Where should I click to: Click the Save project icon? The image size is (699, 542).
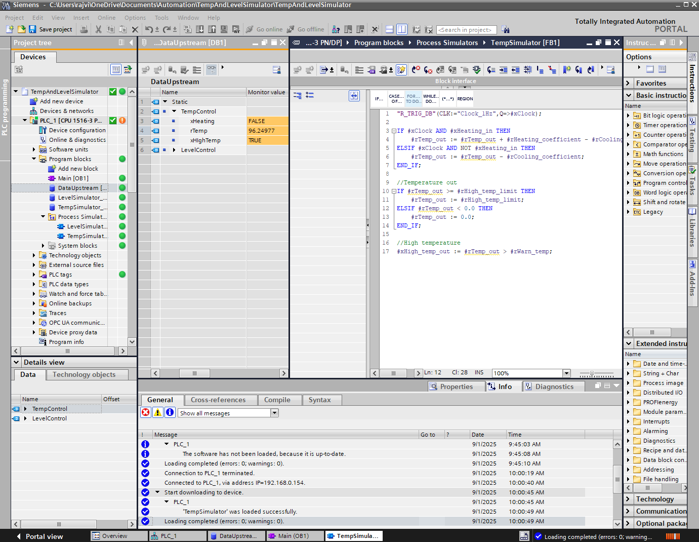tap(32, 29)
